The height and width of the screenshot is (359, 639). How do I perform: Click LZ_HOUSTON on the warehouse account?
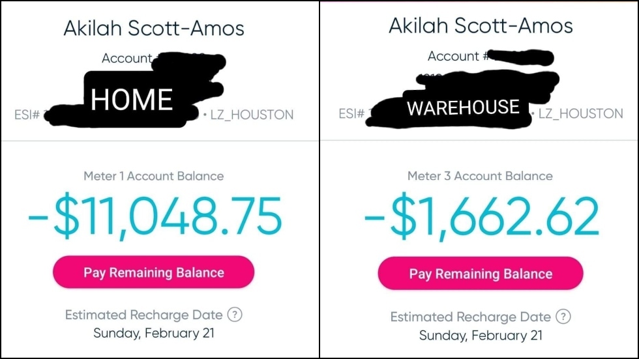[581, 114]
